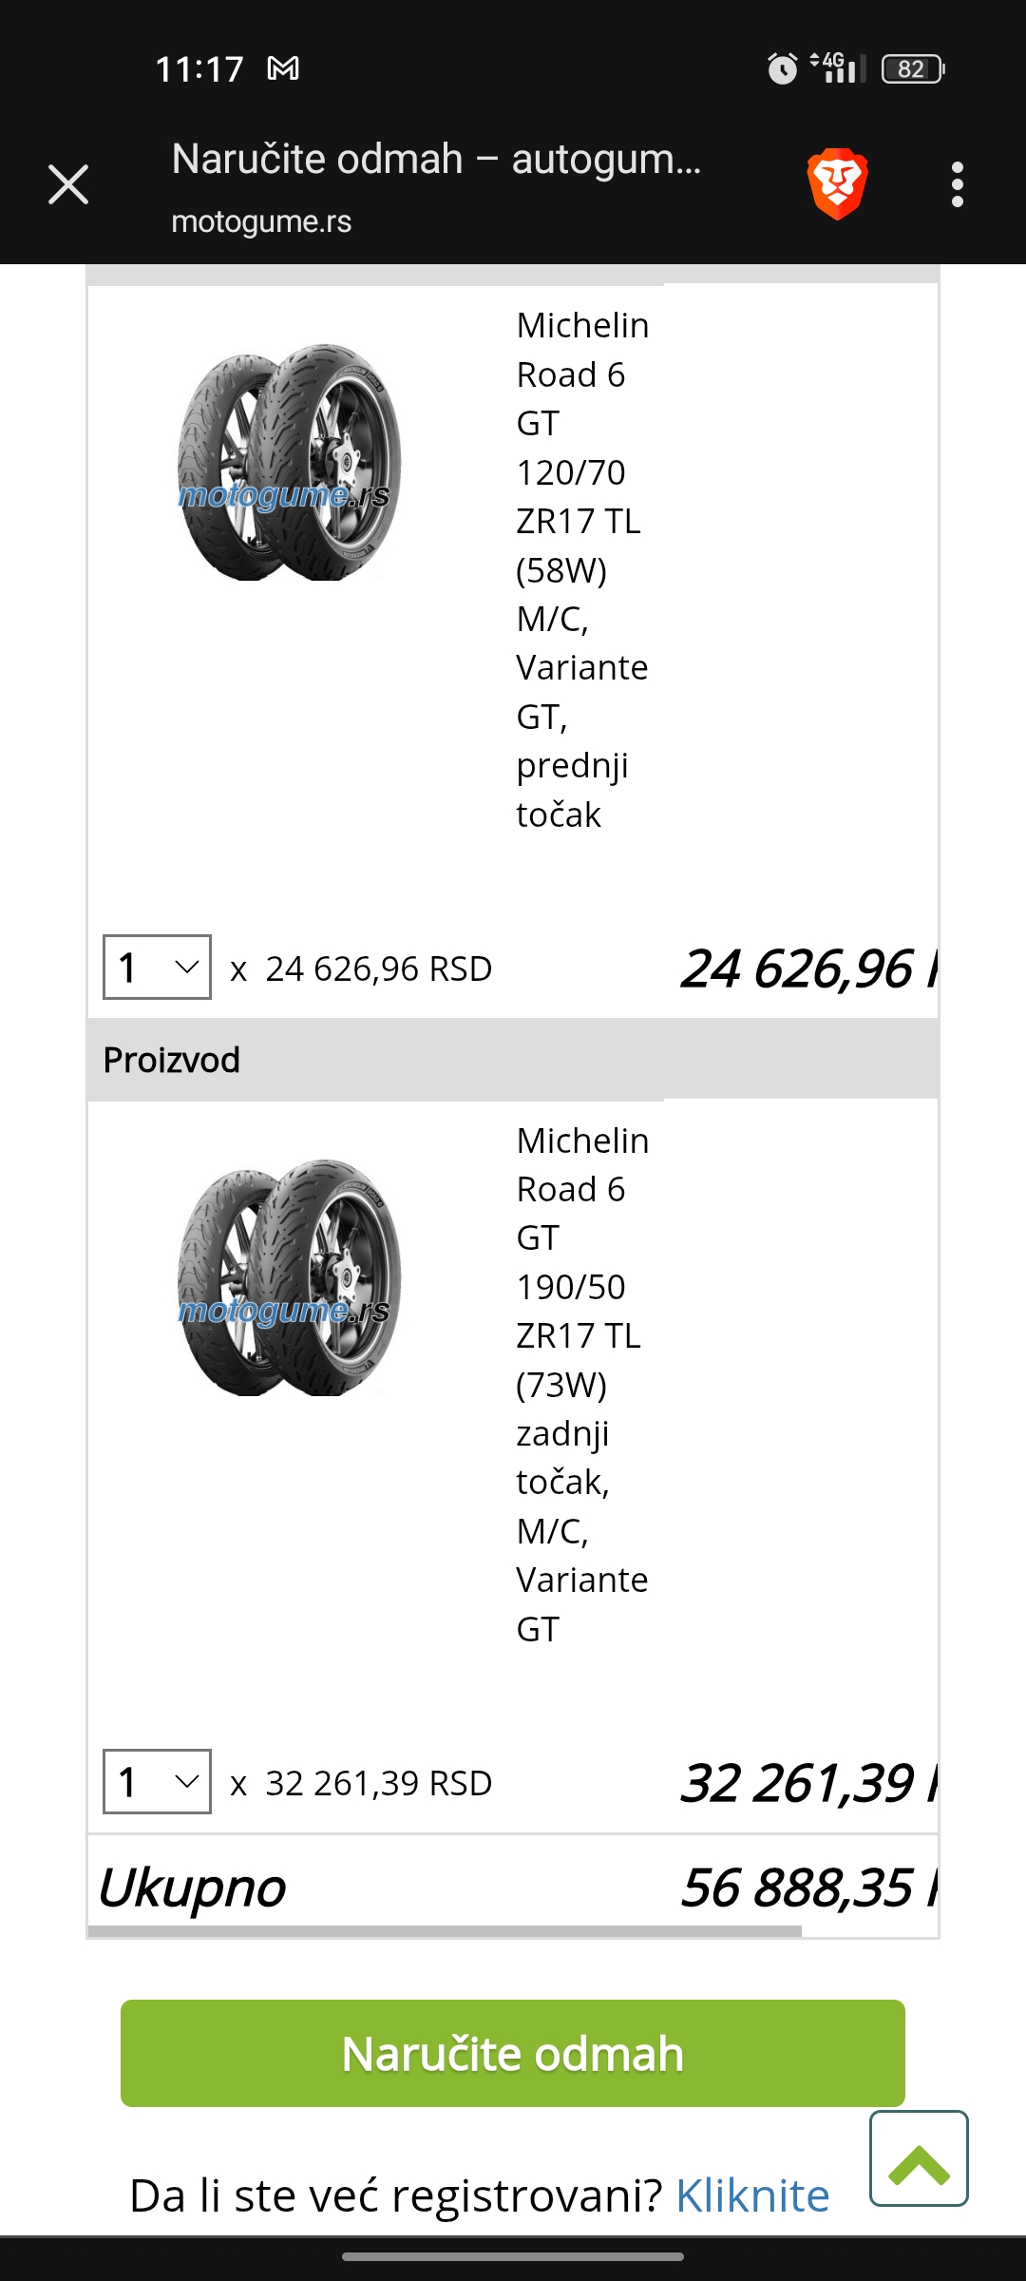Click the Naručite odmah green button
This screenshot has height=2281, width=1026.
(513, 2053)
